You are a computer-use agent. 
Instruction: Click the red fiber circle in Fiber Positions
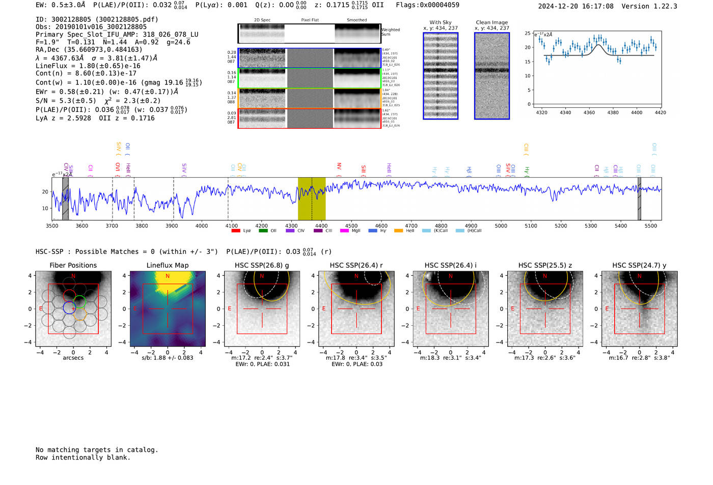coord(69,296)
